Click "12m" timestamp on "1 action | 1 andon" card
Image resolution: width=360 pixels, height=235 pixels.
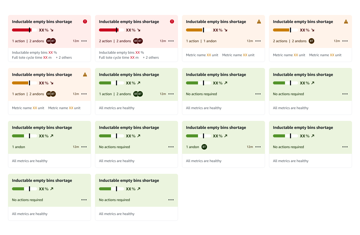pyautogui.click(x=250, y=41)
